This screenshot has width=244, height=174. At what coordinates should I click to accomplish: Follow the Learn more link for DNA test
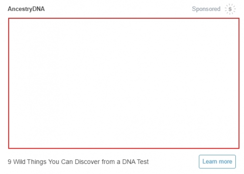coord(217,161)
